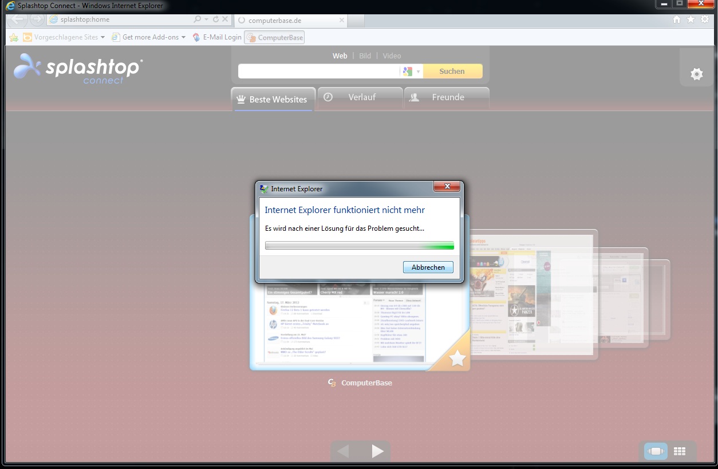718x469 pixels.
Task: Switch to the computerbase.de tab
Action: [x=290, y=21]
